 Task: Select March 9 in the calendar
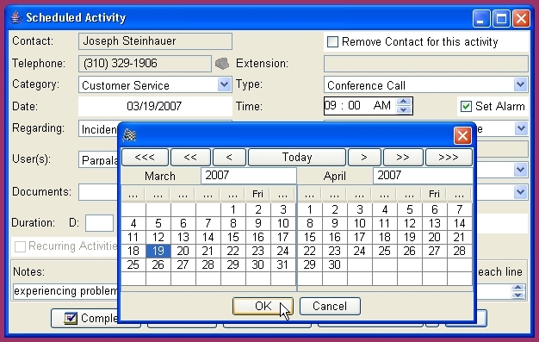tap(257, 223)
